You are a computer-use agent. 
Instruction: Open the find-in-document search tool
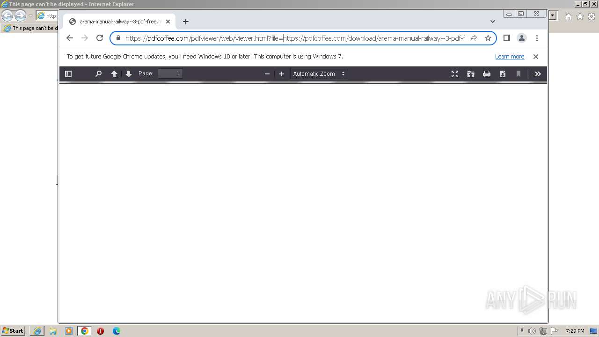pos(98,74)
